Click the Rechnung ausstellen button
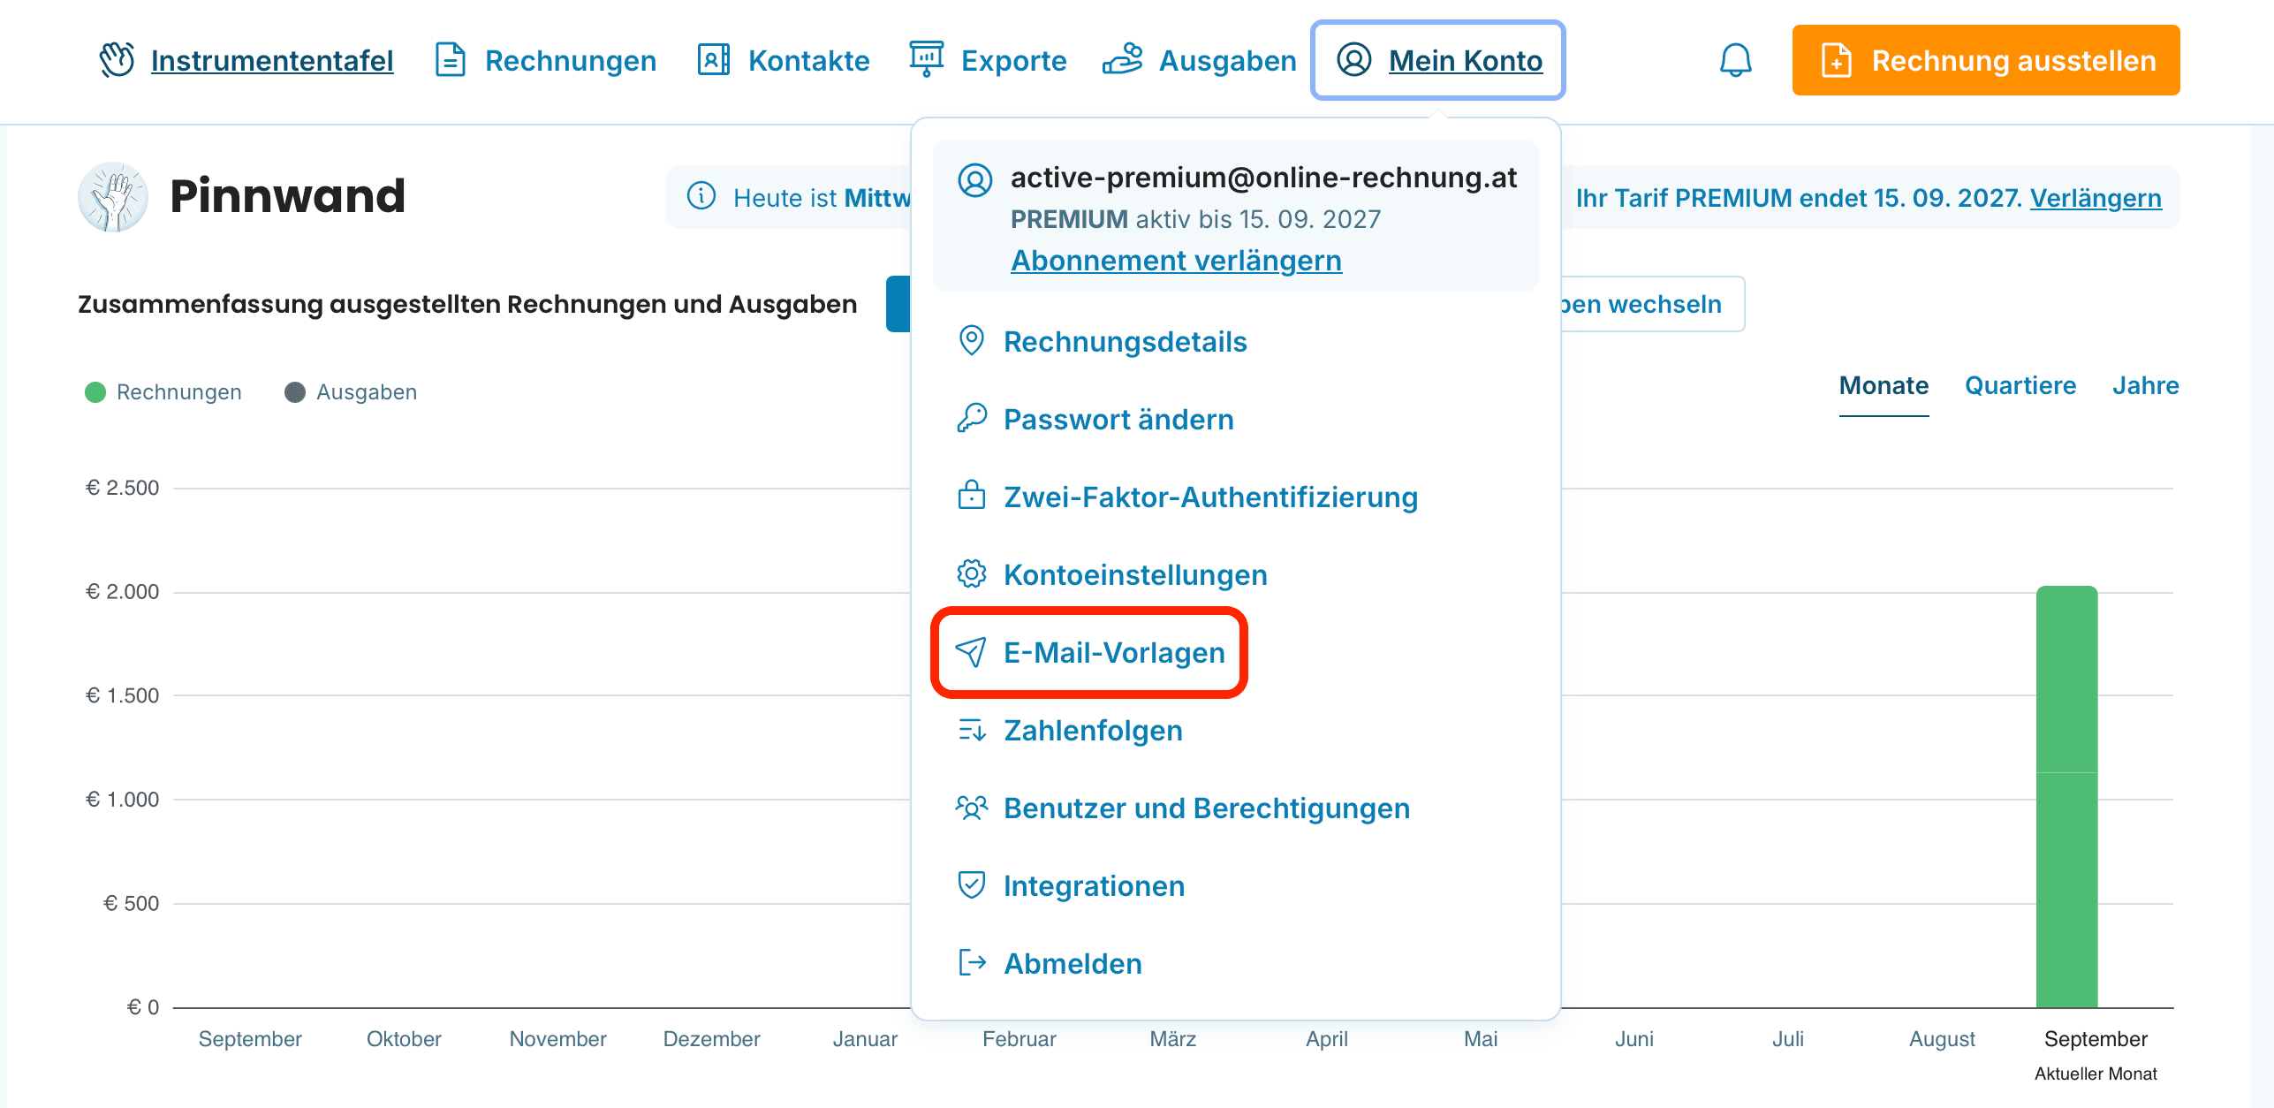Image resolution: width=2274 pixels, height=1108 pixels. pos(1986,60)
